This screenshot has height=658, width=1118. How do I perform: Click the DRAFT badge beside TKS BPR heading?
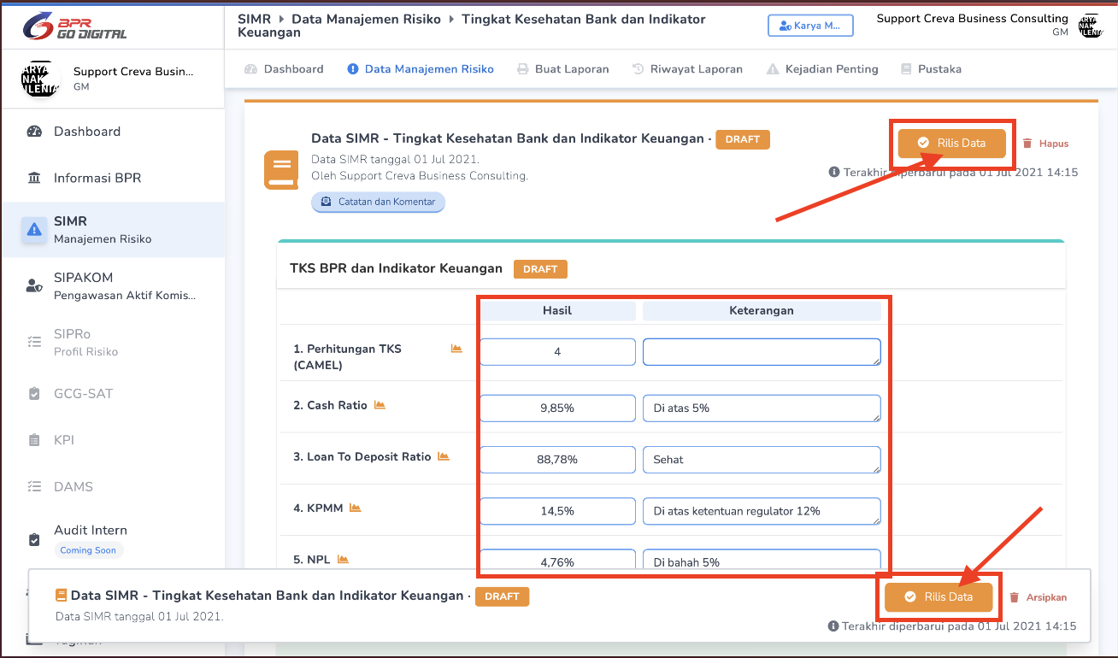point(540,268)
